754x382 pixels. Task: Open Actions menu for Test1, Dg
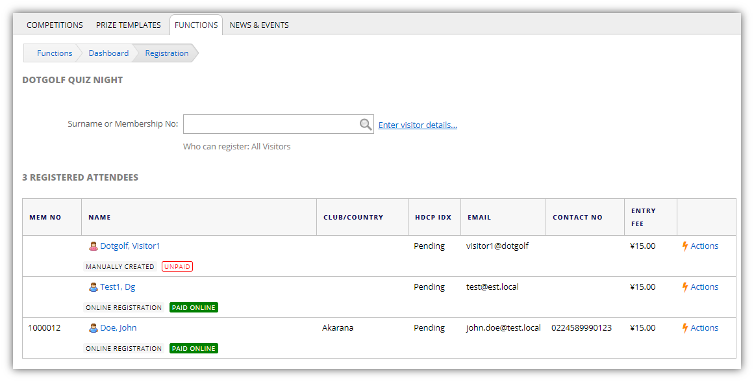coord(704,287)
